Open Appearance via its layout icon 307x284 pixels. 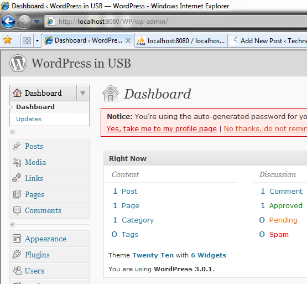click(17, 239)
